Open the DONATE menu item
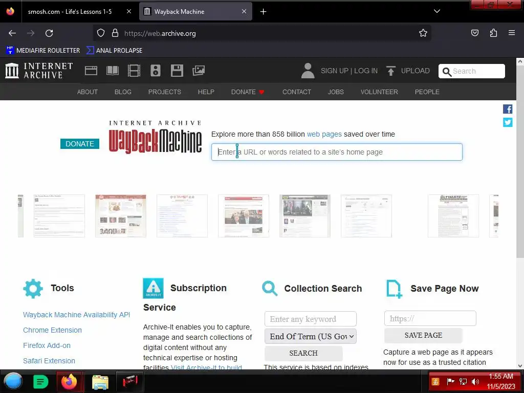524x393 pixels. (247, 92)
